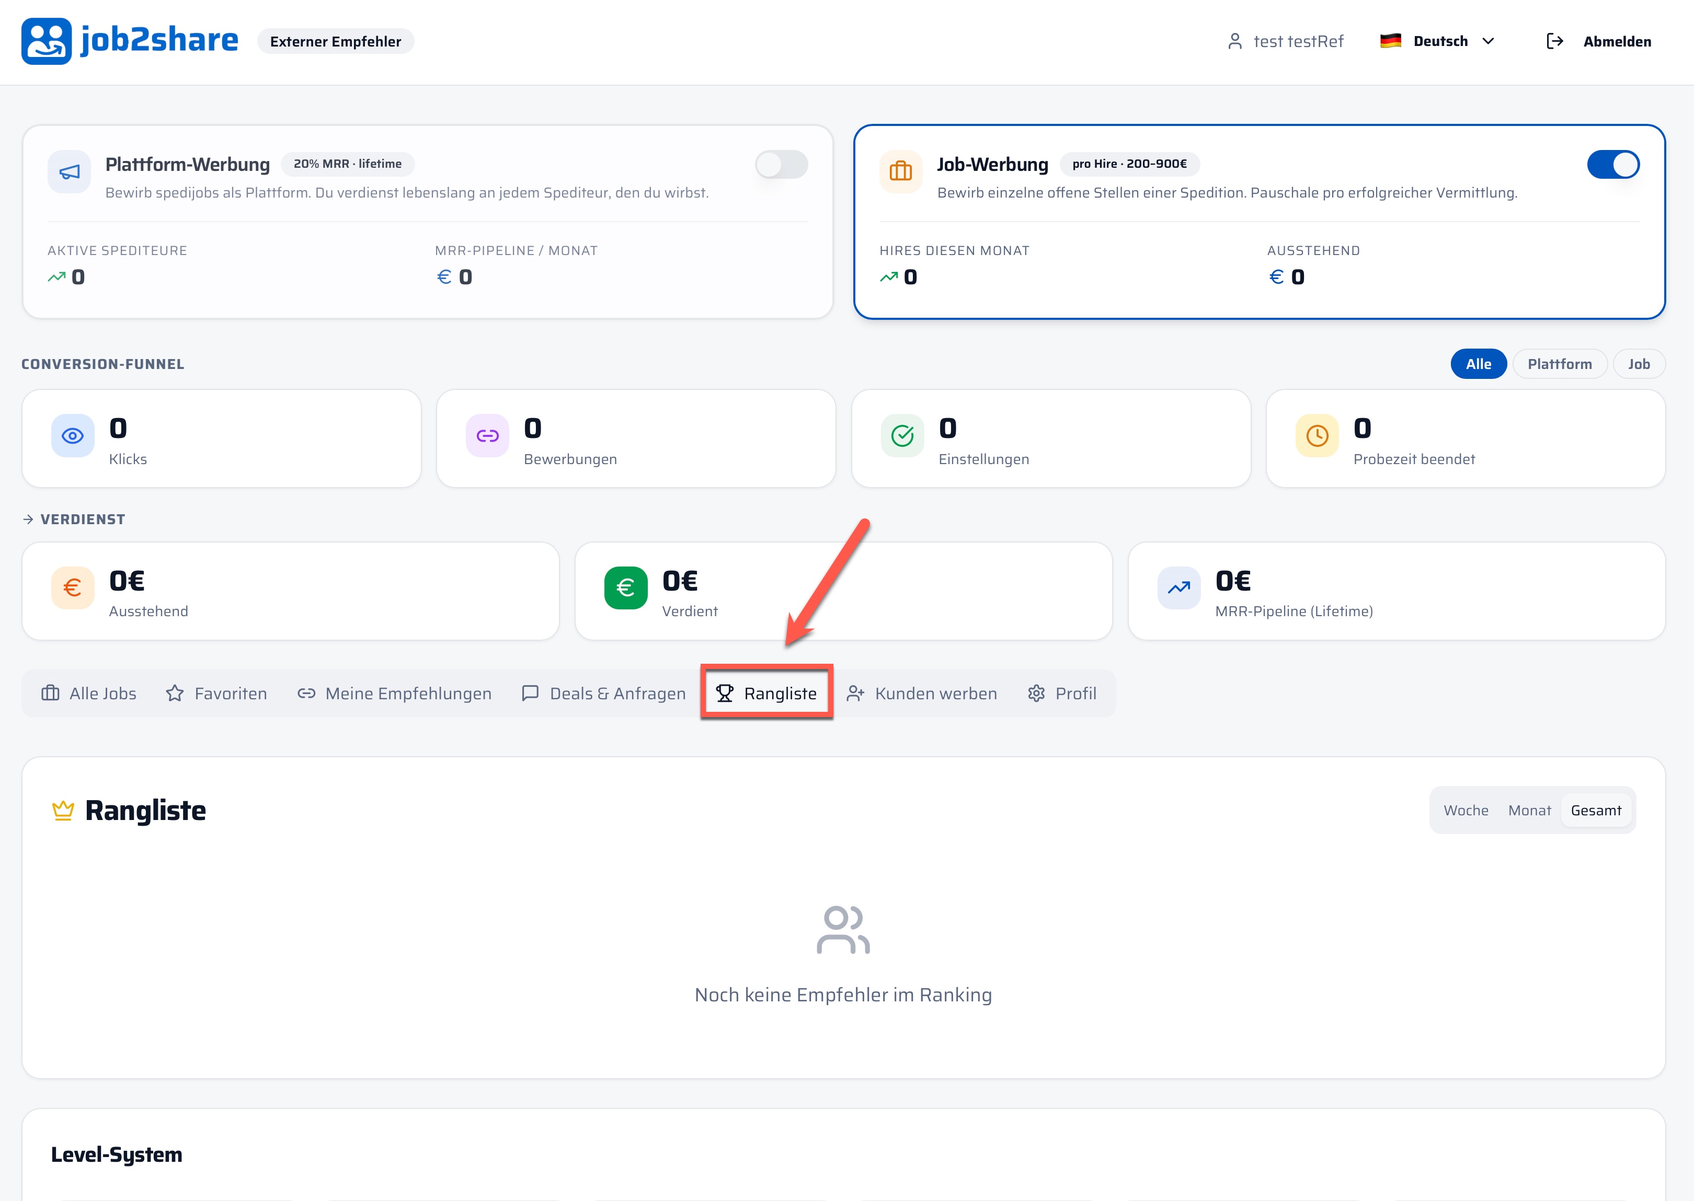The width and height of the screenshot is (1694, 1201).
Task: Switch ranking period to Monat
Action: tap(1529, 811)
